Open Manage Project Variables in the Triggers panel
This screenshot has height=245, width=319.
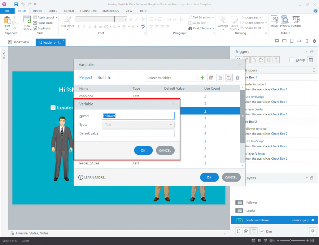(311, 59)
